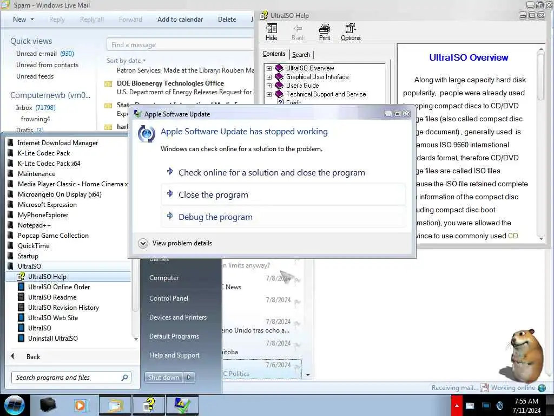The width and height of the screenshot is (554, 416).
Task: Open Shut down options arrow
Action: point(189,378)
